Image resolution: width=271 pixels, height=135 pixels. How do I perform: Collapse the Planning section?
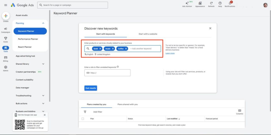pos(43,23)
